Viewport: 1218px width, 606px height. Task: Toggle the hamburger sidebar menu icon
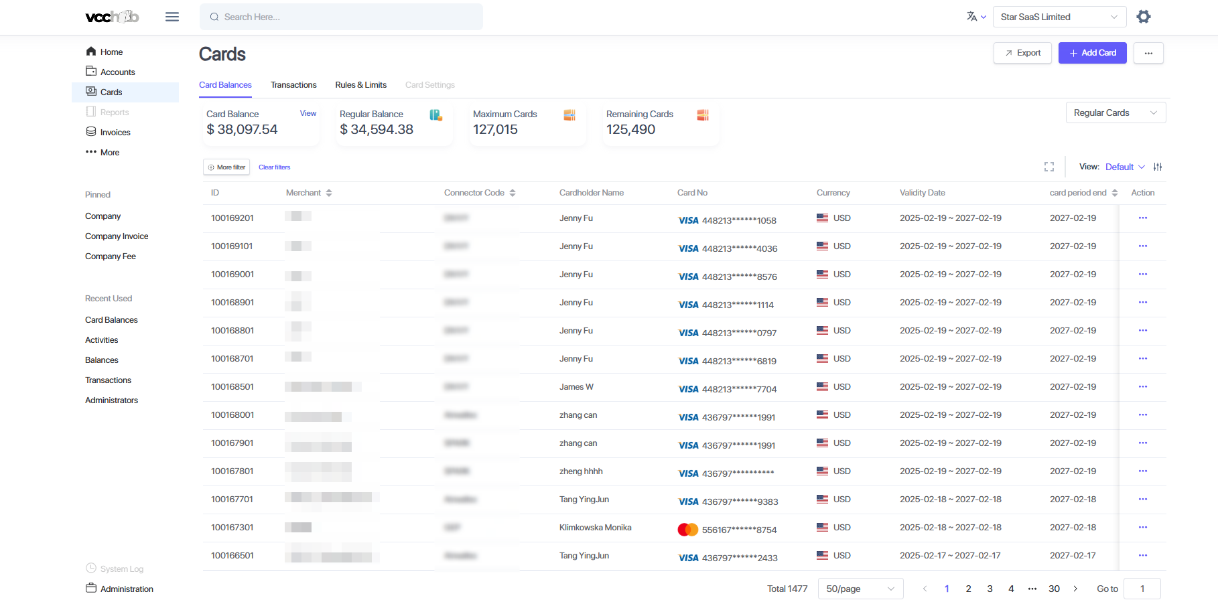[172, 17]
